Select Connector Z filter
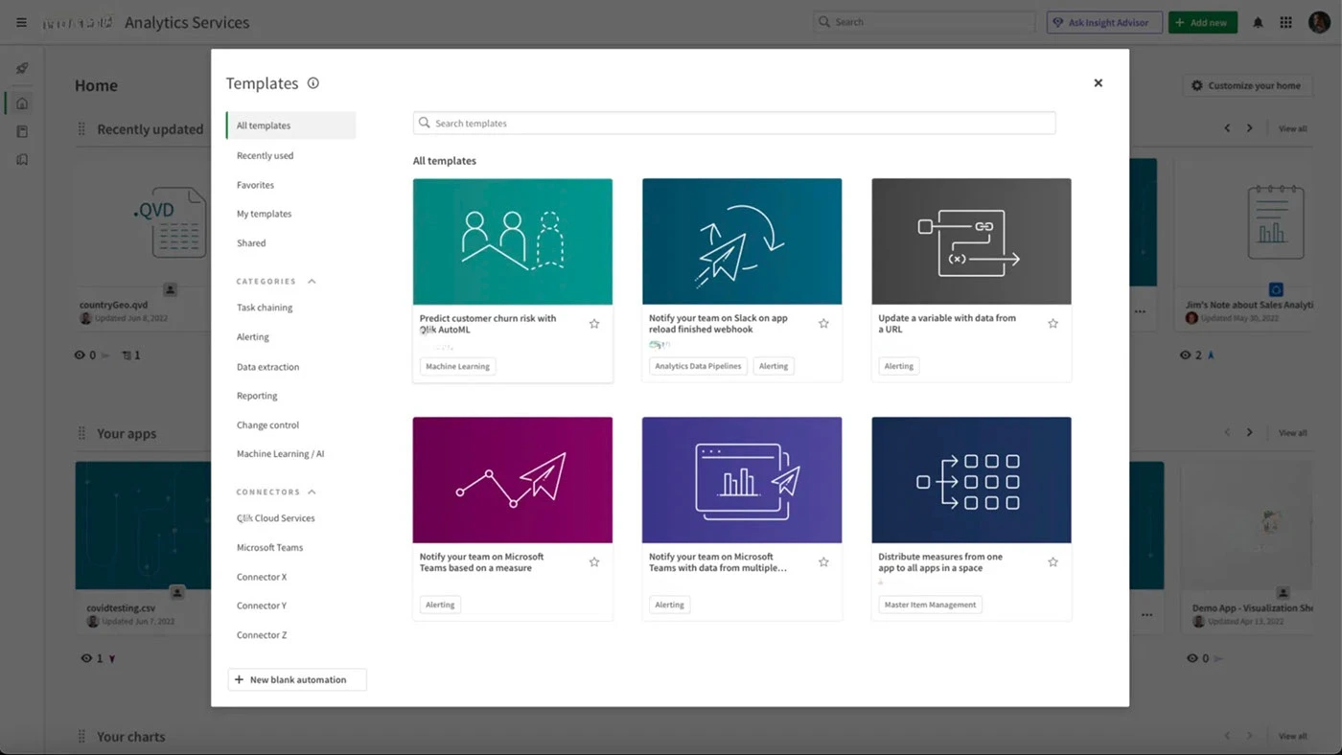This screenshot has width=1342, height=755. (x=262, y=635)
